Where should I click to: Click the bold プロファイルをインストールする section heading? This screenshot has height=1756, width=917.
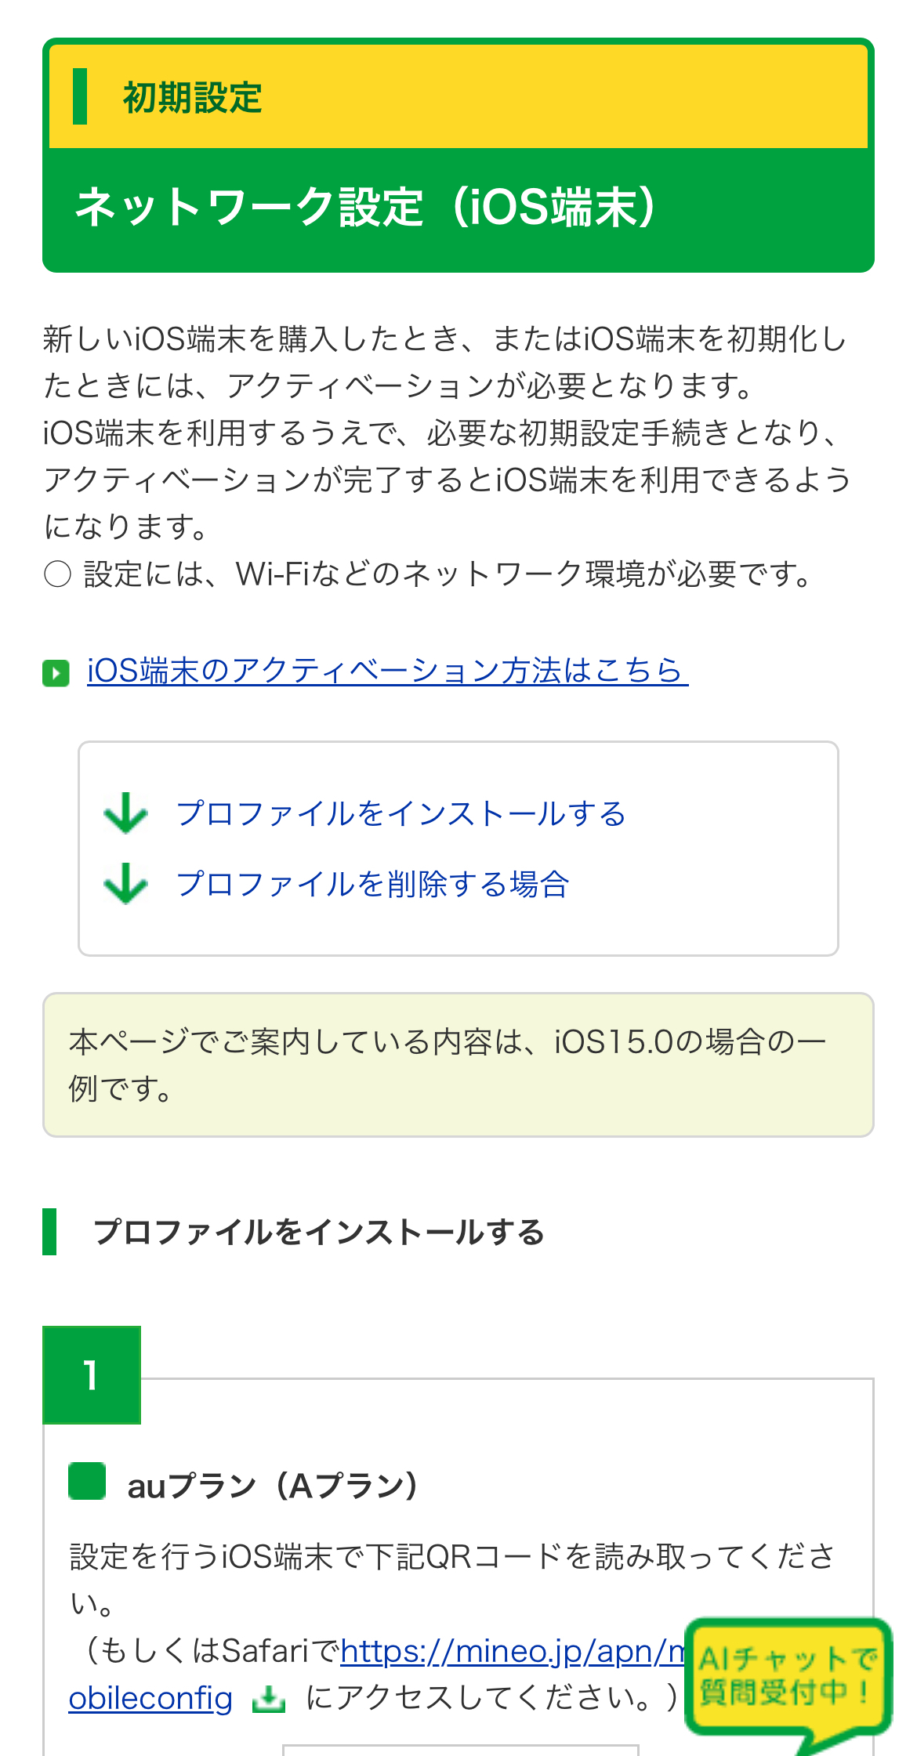(318, 1233)
